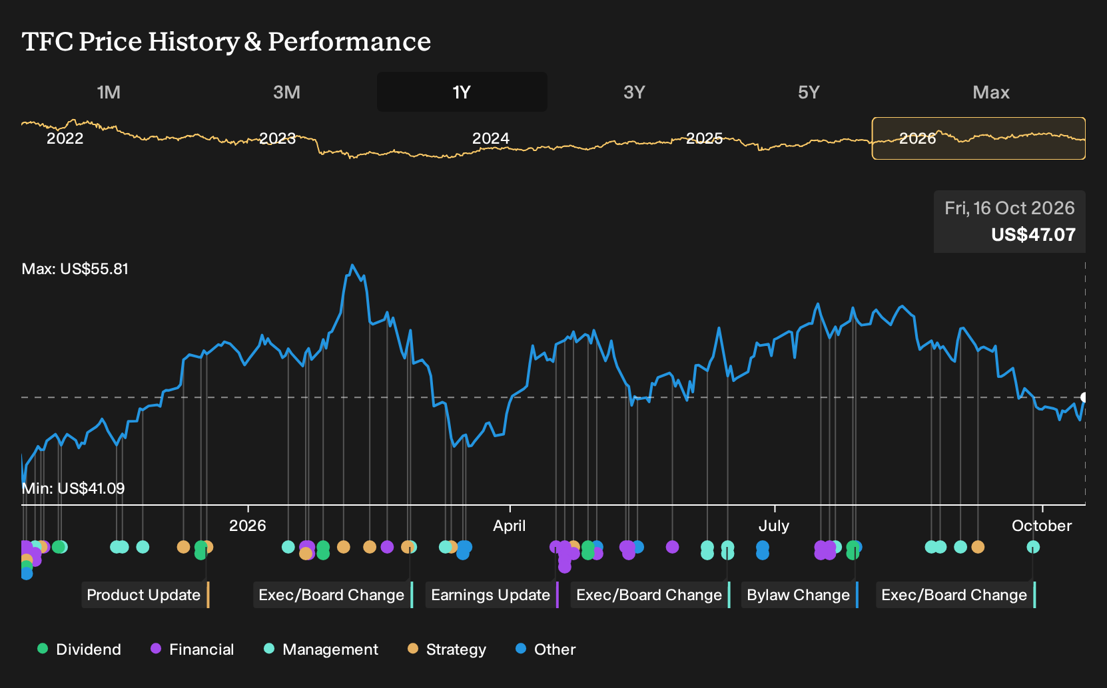The height and width of the screenshot is (688, 1107).
Task: Open the Bylaw Change event label
Action: coord(800,595)
